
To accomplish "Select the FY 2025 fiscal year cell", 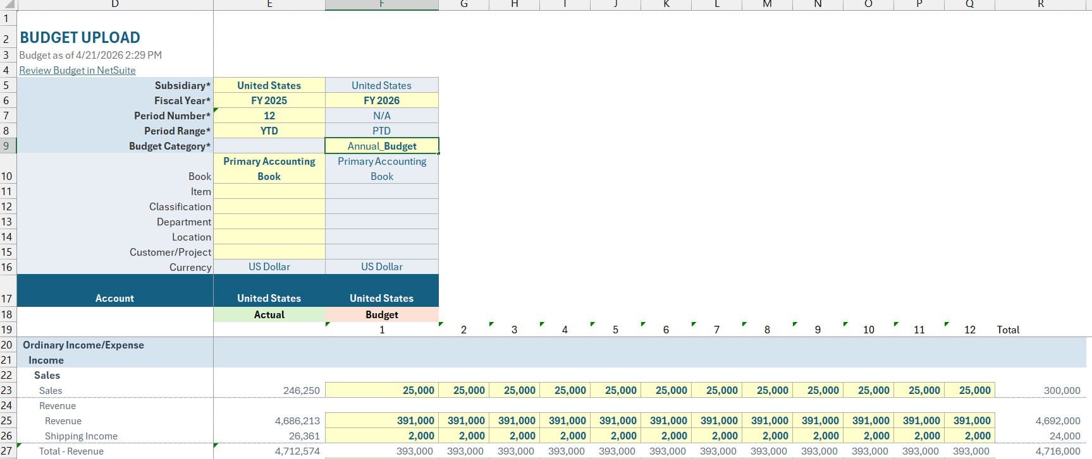I will (x=269, y=100).
